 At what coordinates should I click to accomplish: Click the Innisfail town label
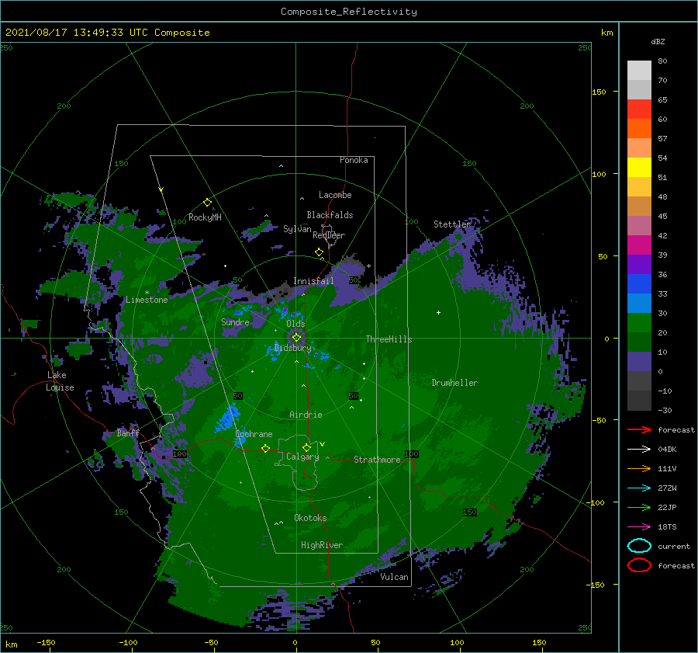(x=313, y=281)
